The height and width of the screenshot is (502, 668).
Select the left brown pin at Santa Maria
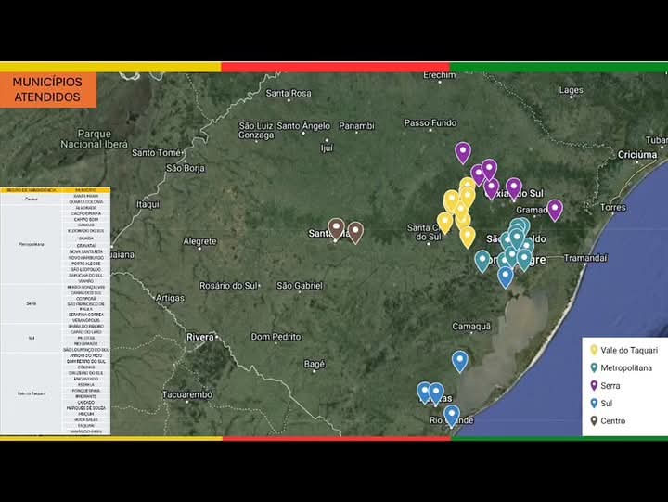[336, 227]
